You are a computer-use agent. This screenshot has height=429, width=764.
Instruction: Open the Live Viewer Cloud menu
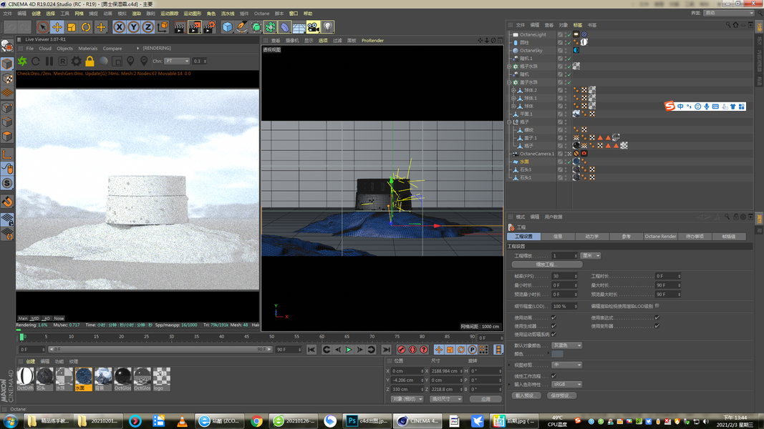45,49
